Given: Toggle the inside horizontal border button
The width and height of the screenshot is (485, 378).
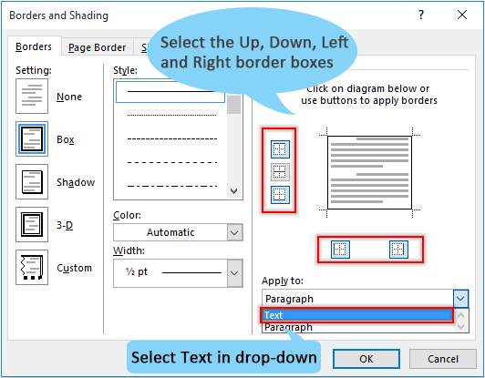Looking at the screenshot, I should (x=280, y=172).
